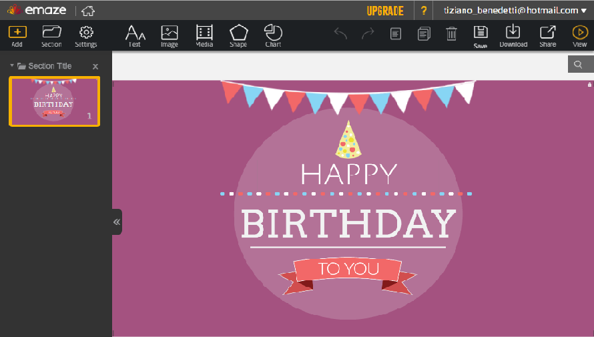Insert a Shape
This screenshot has height=337, width=594.
click(238, 36)
